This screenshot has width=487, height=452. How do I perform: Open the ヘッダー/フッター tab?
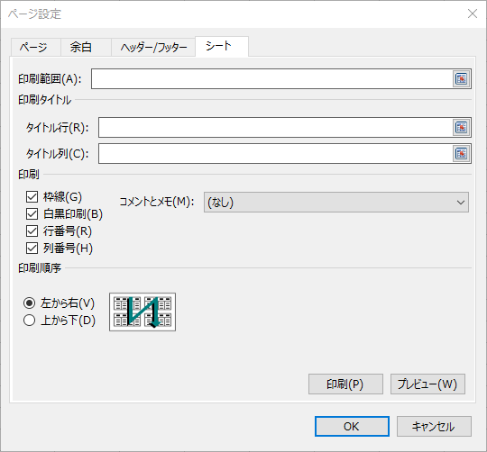[153, 47]
